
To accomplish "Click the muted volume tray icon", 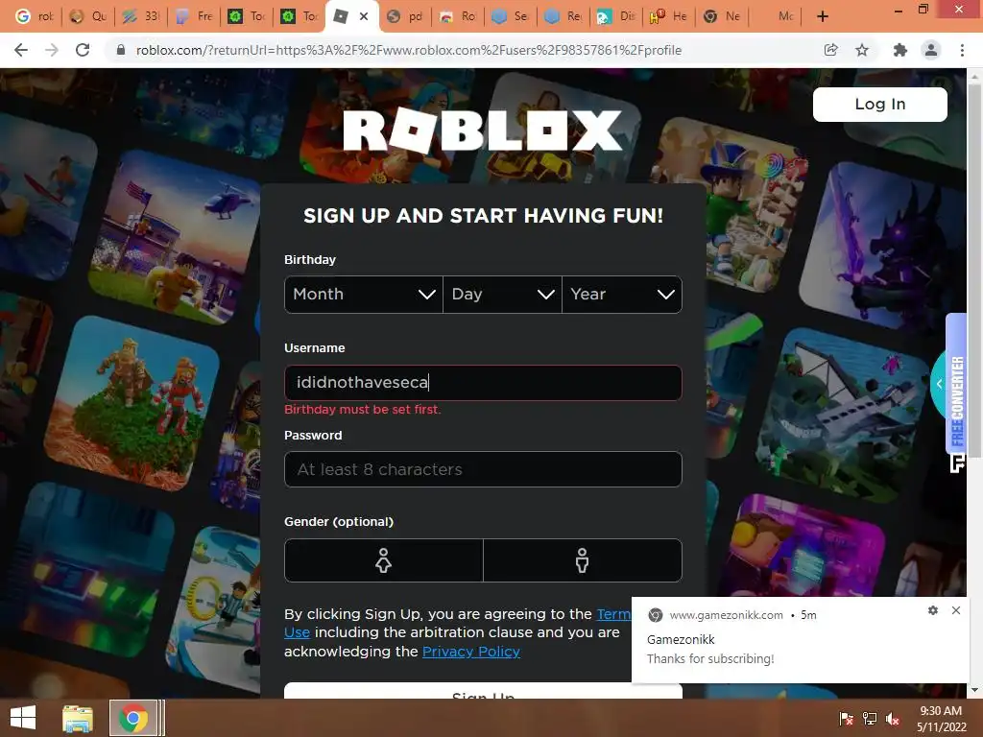I will pos(894,719).
